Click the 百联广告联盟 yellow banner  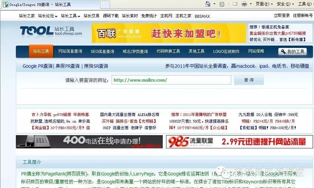tap(169, 33)
